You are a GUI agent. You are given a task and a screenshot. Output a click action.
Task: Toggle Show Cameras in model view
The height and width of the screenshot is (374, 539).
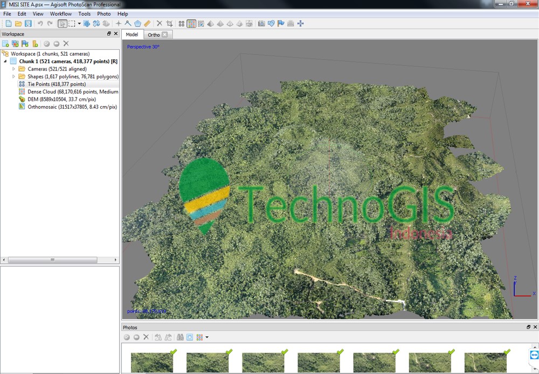coord(261,23)
